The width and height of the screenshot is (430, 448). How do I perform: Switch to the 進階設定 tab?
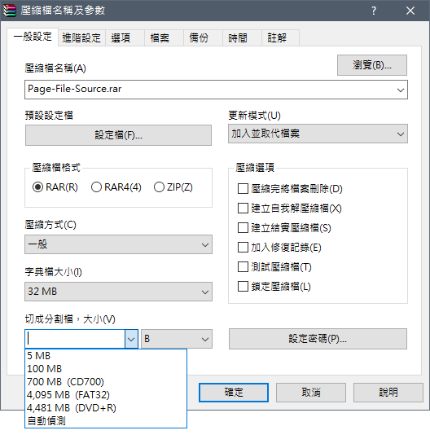[81, 37]
